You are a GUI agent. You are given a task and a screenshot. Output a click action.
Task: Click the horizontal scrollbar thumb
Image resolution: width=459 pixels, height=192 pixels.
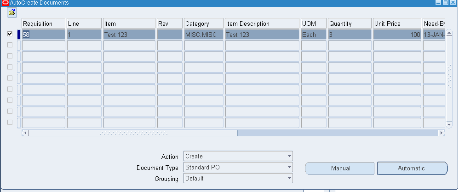point(133,133)
